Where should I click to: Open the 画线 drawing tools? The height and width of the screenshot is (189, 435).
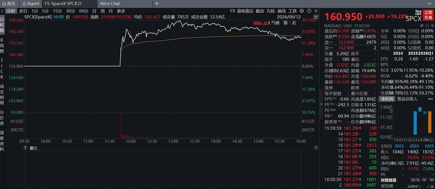pos(281,11)
